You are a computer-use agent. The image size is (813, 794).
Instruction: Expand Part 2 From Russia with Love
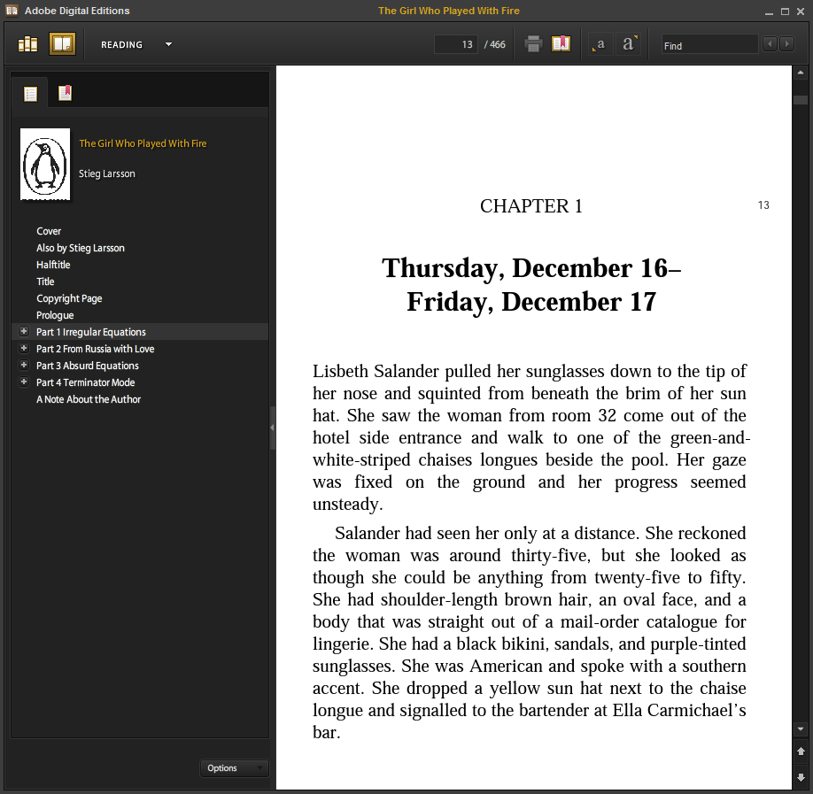click(x=24, y=348)
